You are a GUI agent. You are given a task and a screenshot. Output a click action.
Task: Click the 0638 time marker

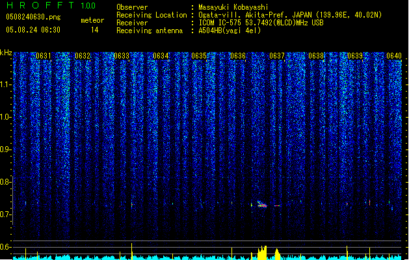tap(316, 56)
